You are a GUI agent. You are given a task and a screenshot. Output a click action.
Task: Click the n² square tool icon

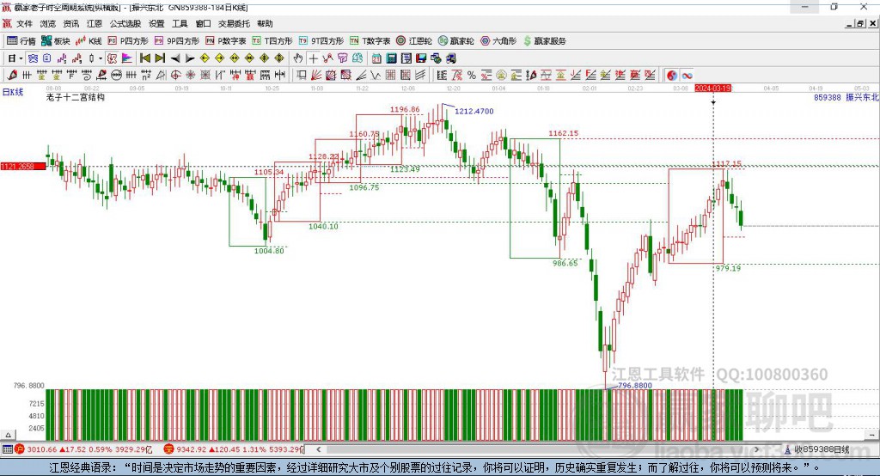tap(146, 76)
